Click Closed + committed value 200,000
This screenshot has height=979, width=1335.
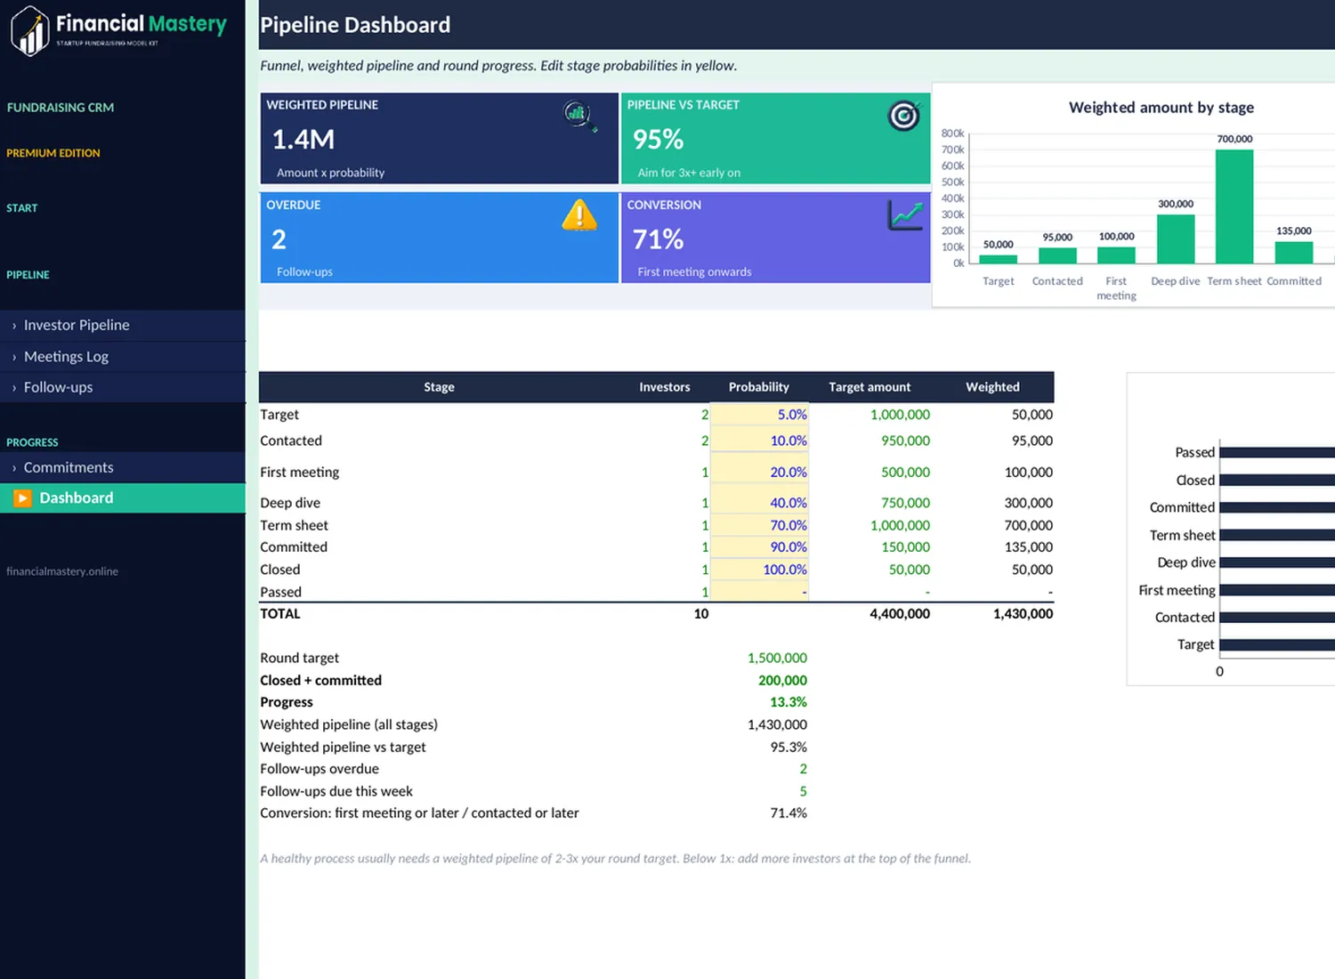pos(782,680)
